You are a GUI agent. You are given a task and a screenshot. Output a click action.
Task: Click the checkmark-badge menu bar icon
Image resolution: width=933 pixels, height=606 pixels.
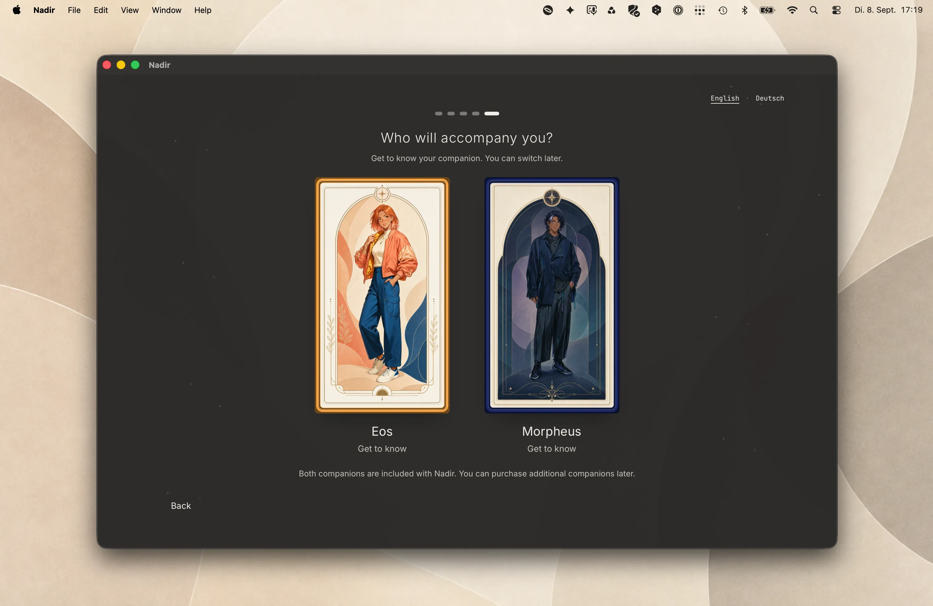(x=634, y=10)
